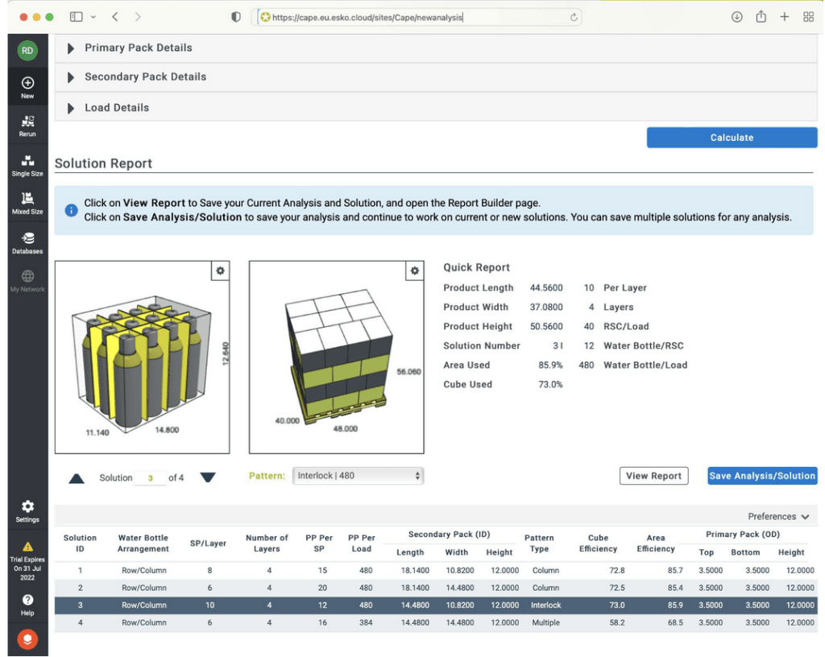Click the View Report button
Image resolution: width=825 pixels, height=657 pixels.
[x=653, y=476]
